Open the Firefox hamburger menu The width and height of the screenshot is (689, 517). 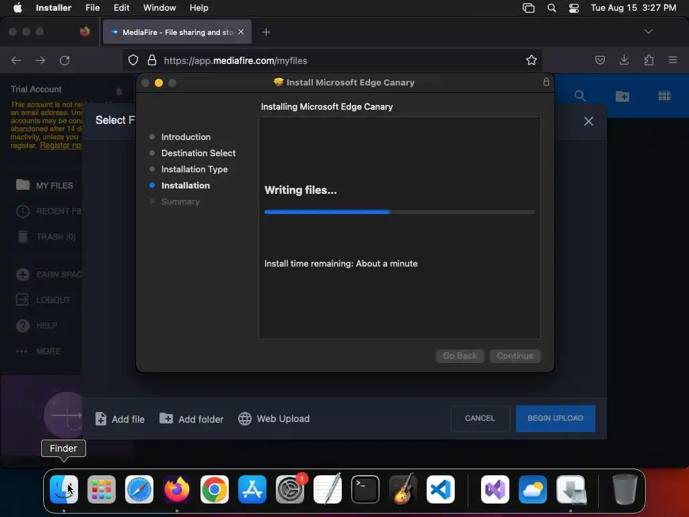click(x=673, y=60)
